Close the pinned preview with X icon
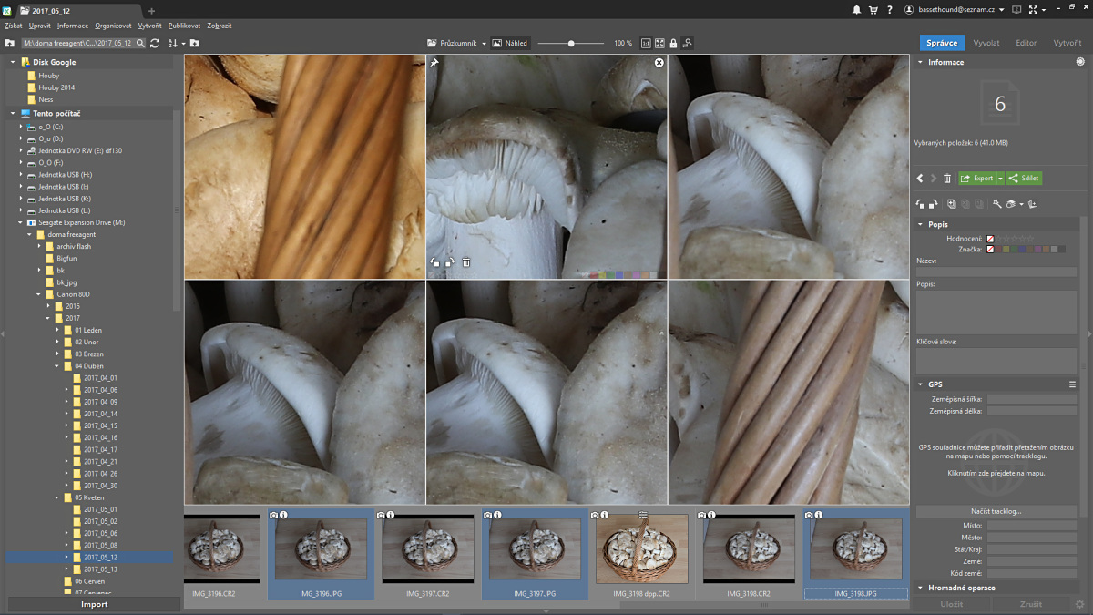Screen dimensions: 1093x615 click(x=659, y=63)
